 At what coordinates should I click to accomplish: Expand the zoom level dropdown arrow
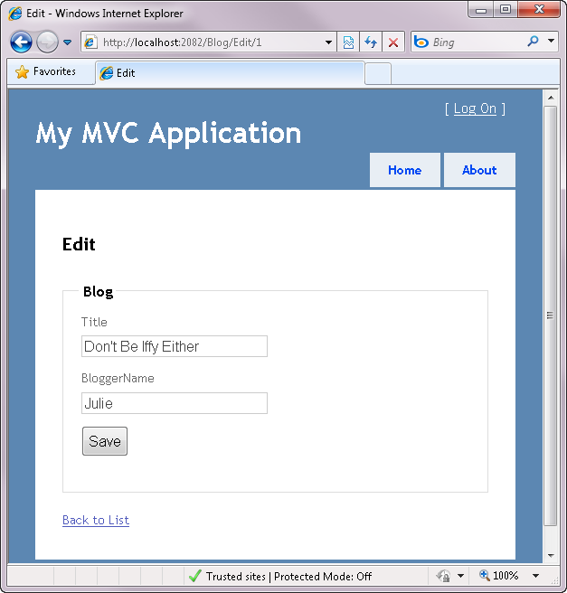535,576
